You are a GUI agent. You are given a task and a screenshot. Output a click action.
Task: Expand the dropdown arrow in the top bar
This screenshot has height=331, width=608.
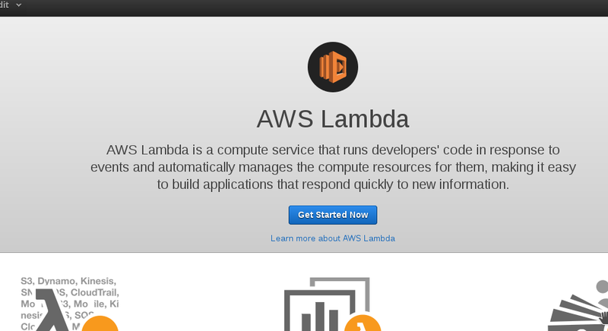tap(18, 5)
